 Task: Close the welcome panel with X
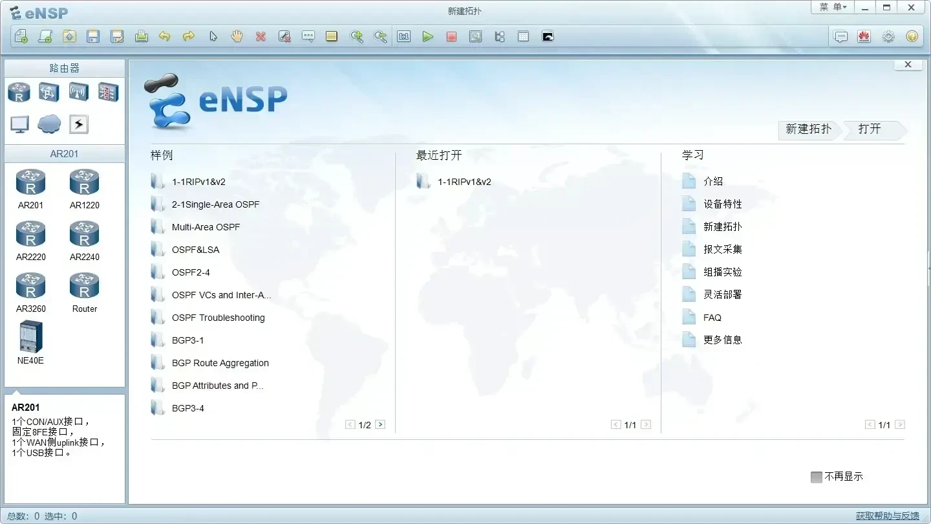tap(908, 65)
